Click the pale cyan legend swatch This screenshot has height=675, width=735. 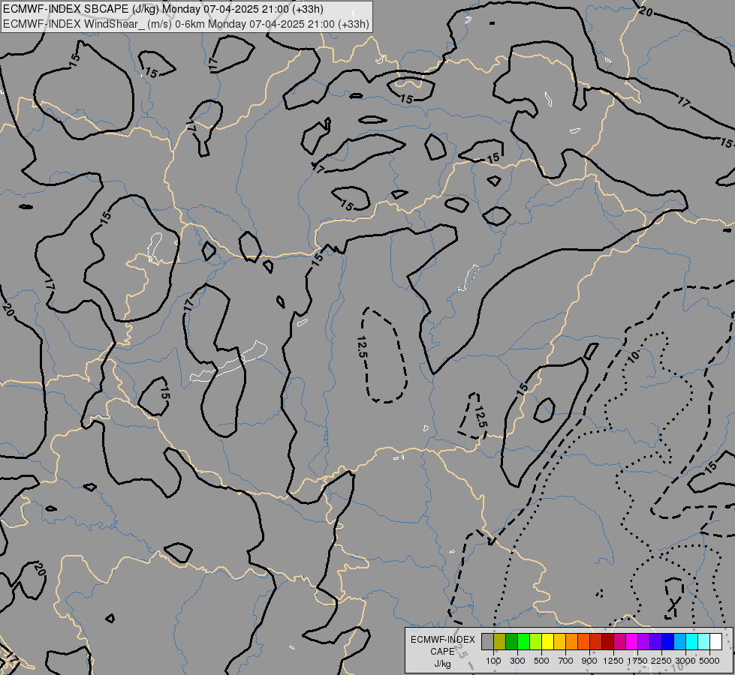(x=703, y=641)
